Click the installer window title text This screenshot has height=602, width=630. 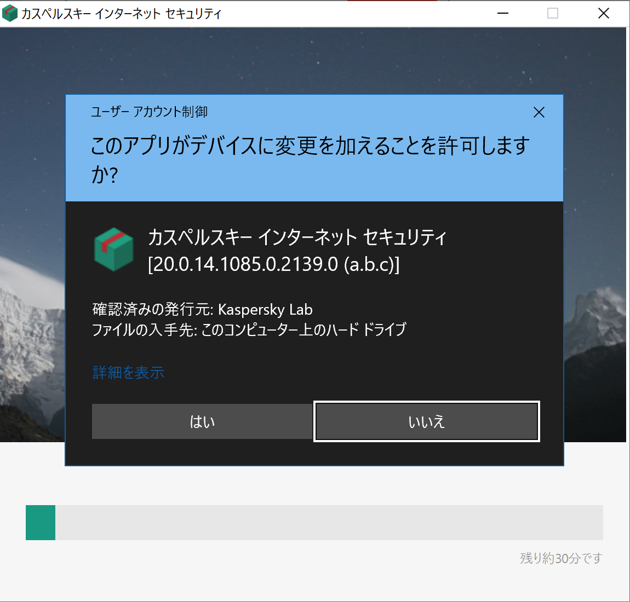coord(121,14)
